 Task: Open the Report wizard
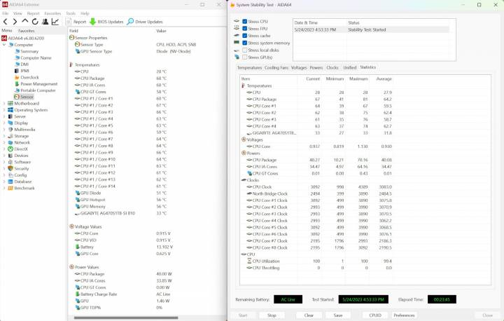tap(76, 22)
